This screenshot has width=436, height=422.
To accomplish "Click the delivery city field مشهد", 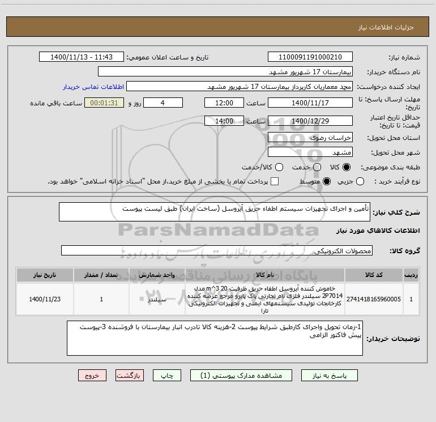I will click(310, 152).
